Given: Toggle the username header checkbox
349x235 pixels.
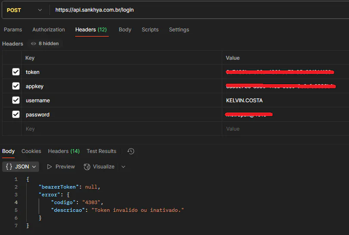Looking at the screenshot, I should pyautogui.click(x=16, y=100).
